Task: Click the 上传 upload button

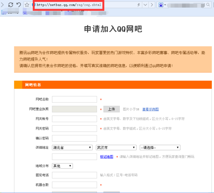Action: click(112, 109)
